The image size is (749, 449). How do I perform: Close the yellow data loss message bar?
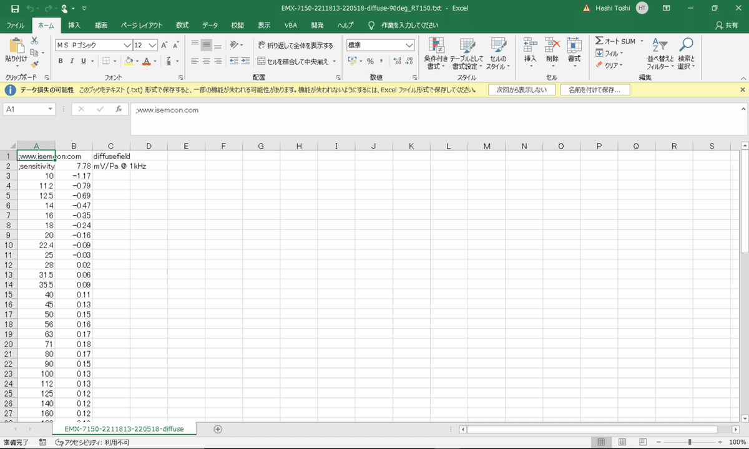point(742,90)
